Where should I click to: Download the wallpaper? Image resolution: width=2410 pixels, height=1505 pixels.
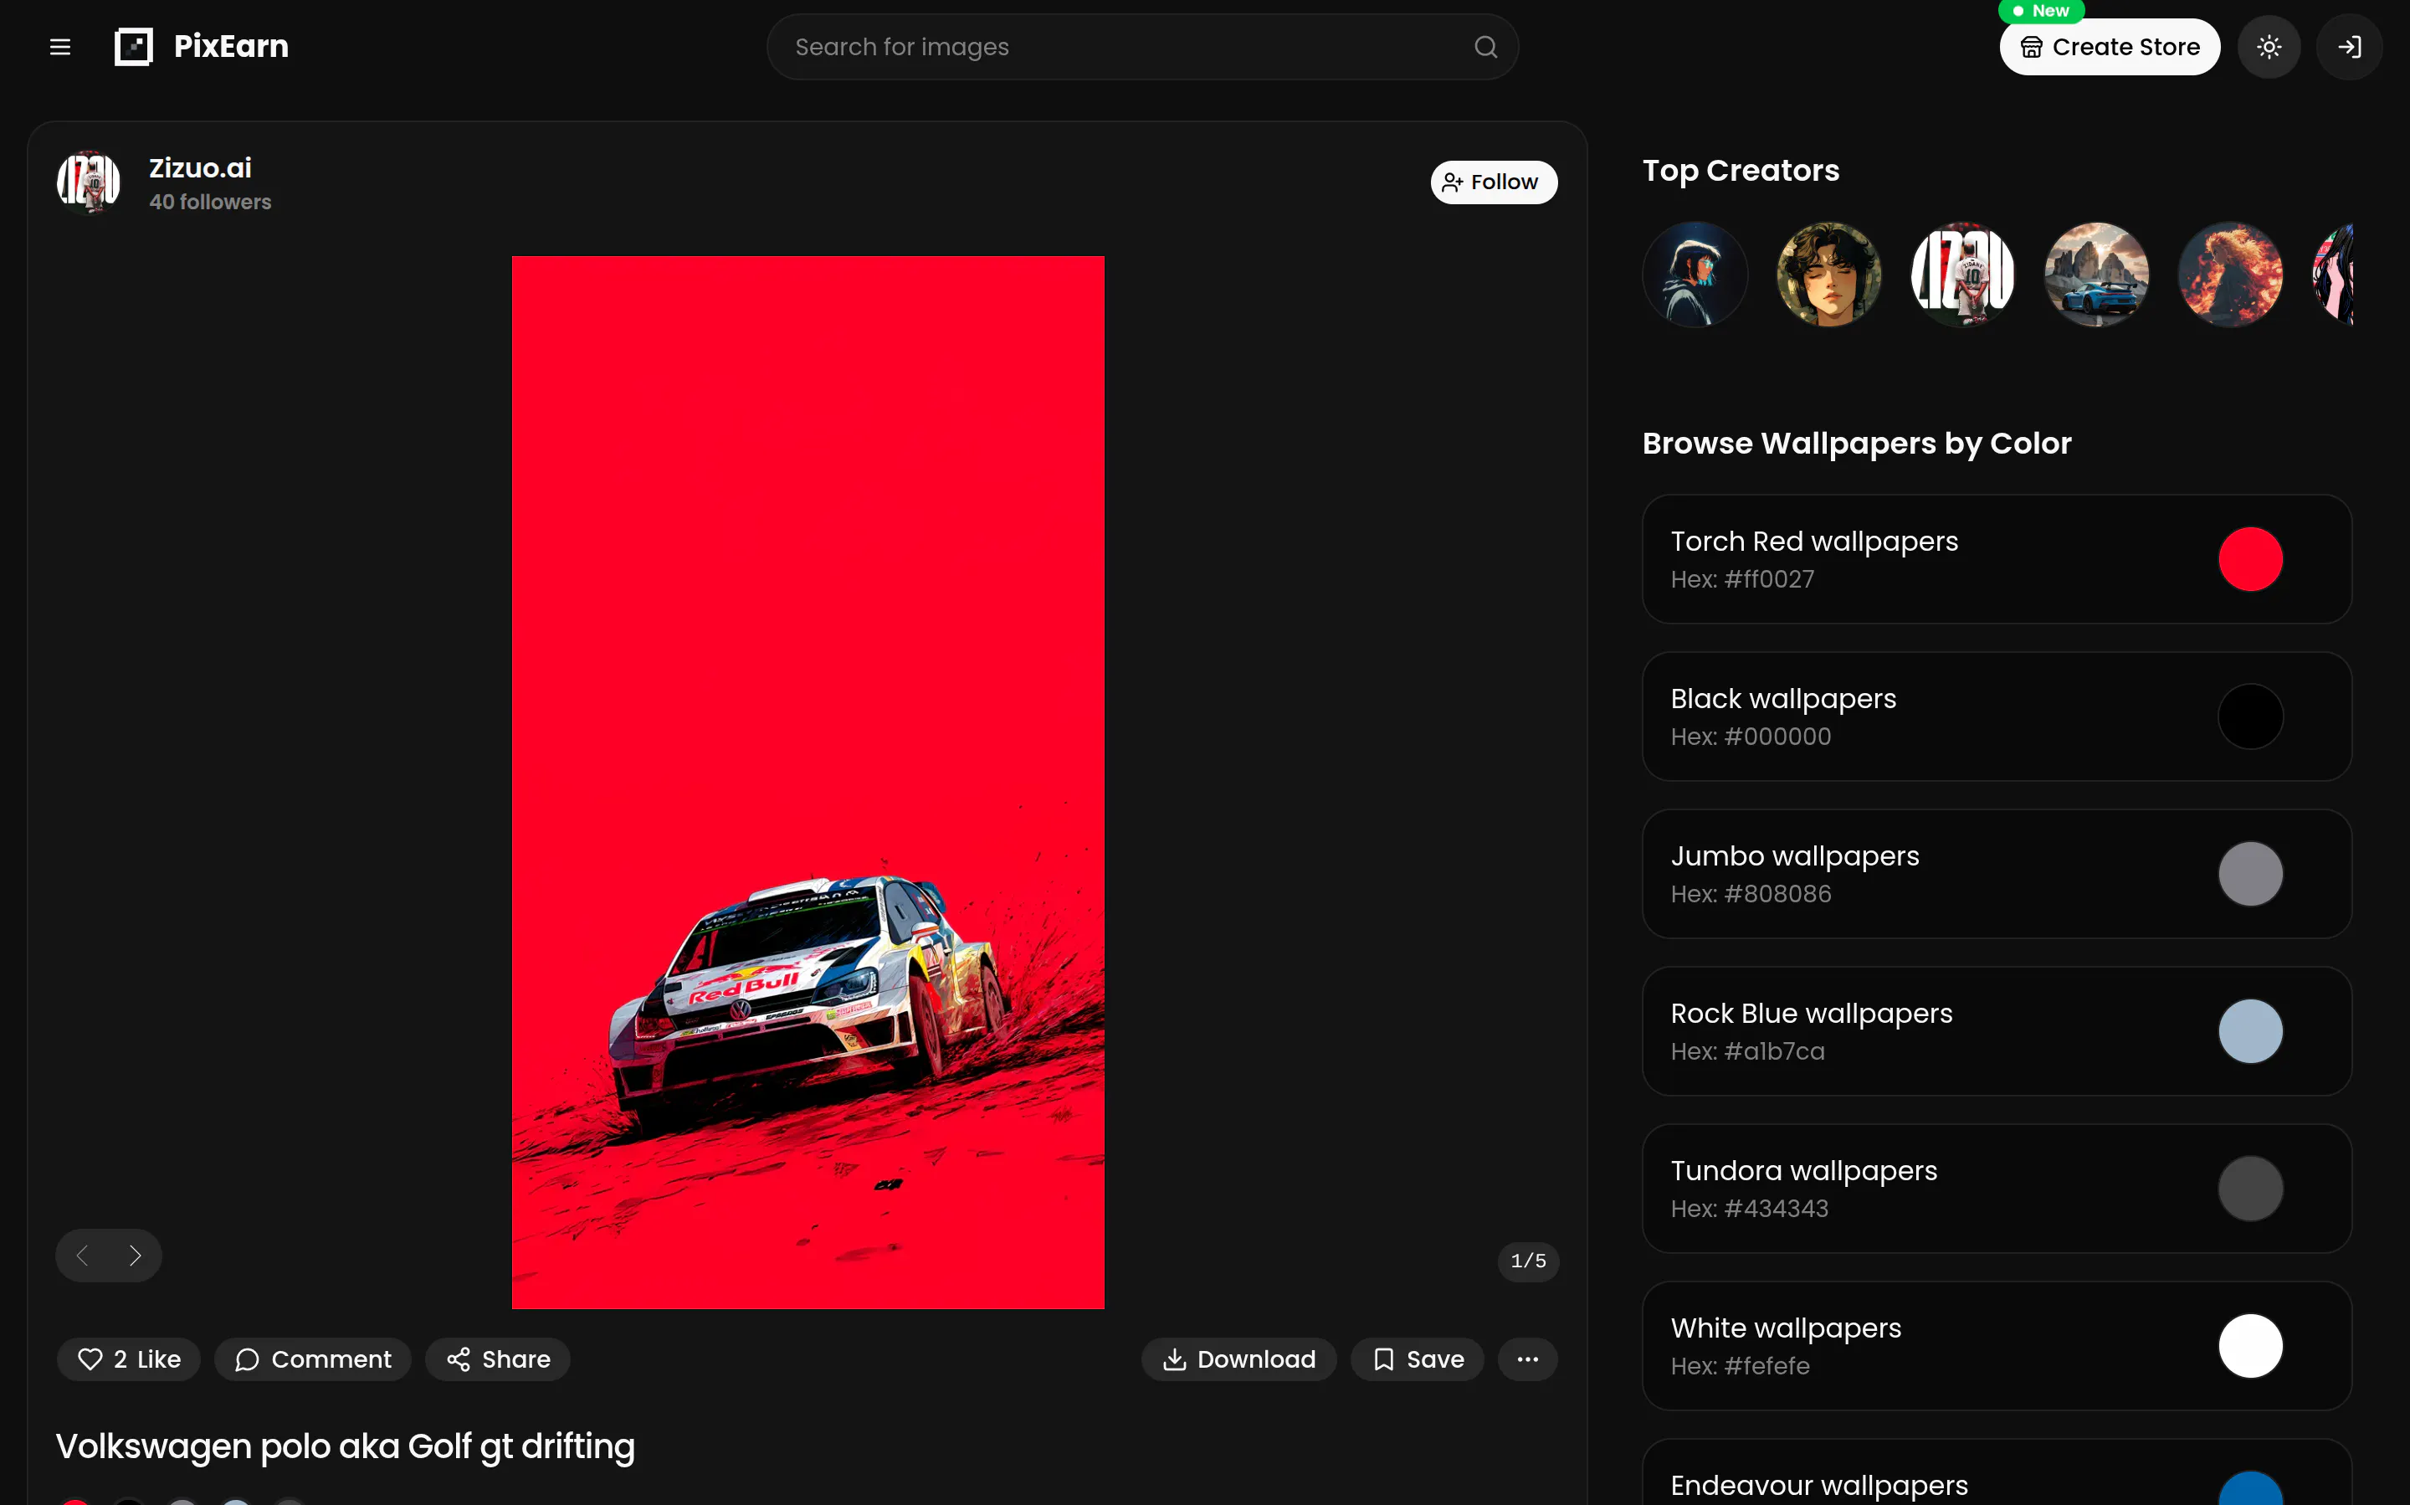pyautogui.click(x=1238, y=1359)
